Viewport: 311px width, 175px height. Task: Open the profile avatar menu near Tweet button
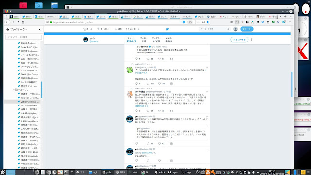pos(235,29)
